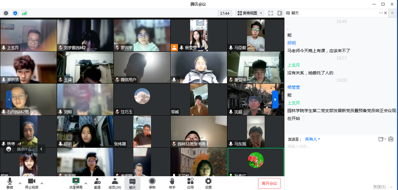398x190 pixels.
Task: Stop your camera via 停止视频
Action: 32,183
